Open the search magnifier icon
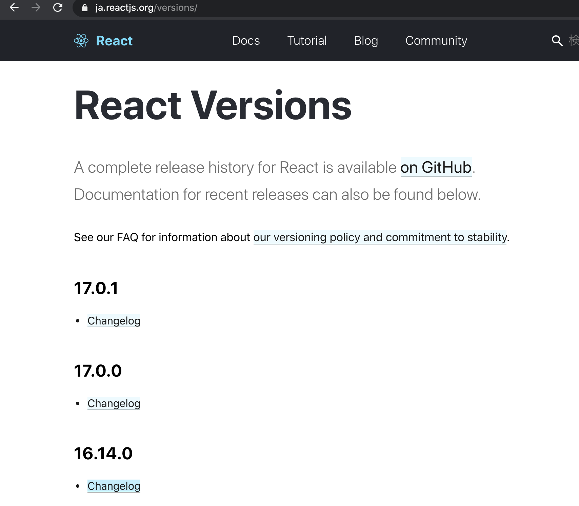579x506 pixels. coord(557,41)
